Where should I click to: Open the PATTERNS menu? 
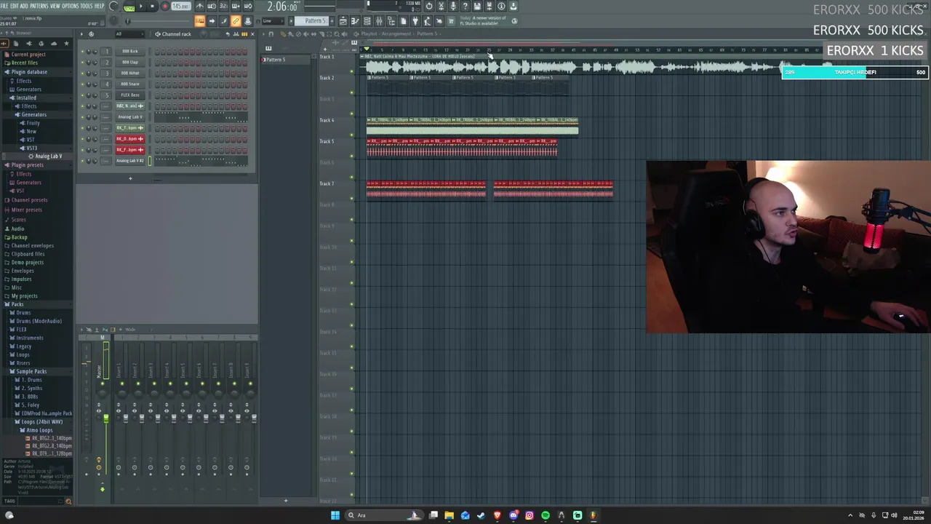pos(39,6)
